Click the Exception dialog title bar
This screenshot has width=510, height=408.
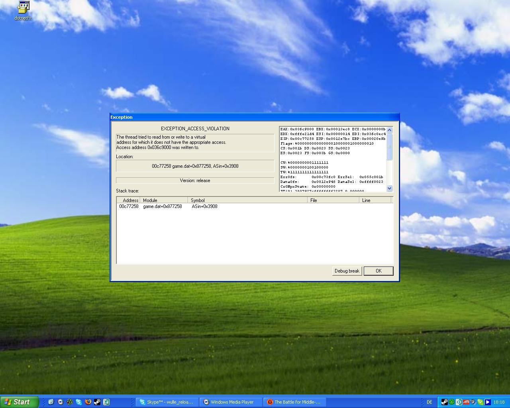coord(255,117)
